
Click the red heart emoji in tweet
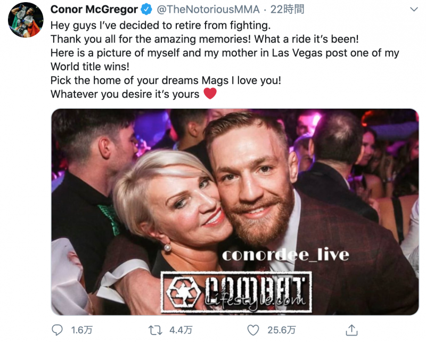tap(210, 94)
